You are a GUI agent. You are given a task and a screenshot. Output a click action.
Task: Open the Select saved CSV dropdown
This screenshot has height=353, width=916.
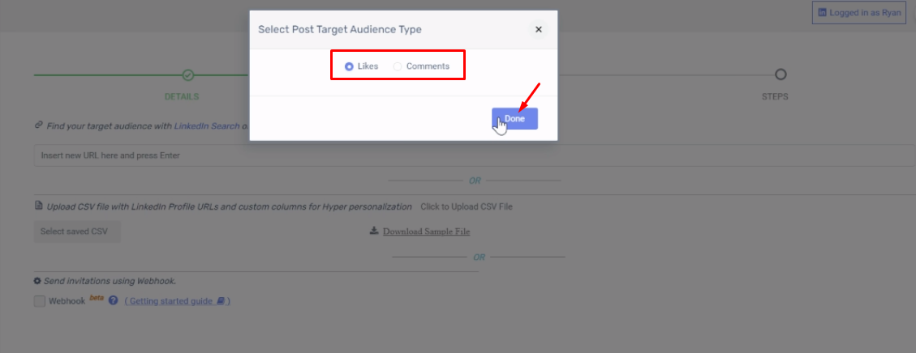pyautogui.click(x=77, y=232)
